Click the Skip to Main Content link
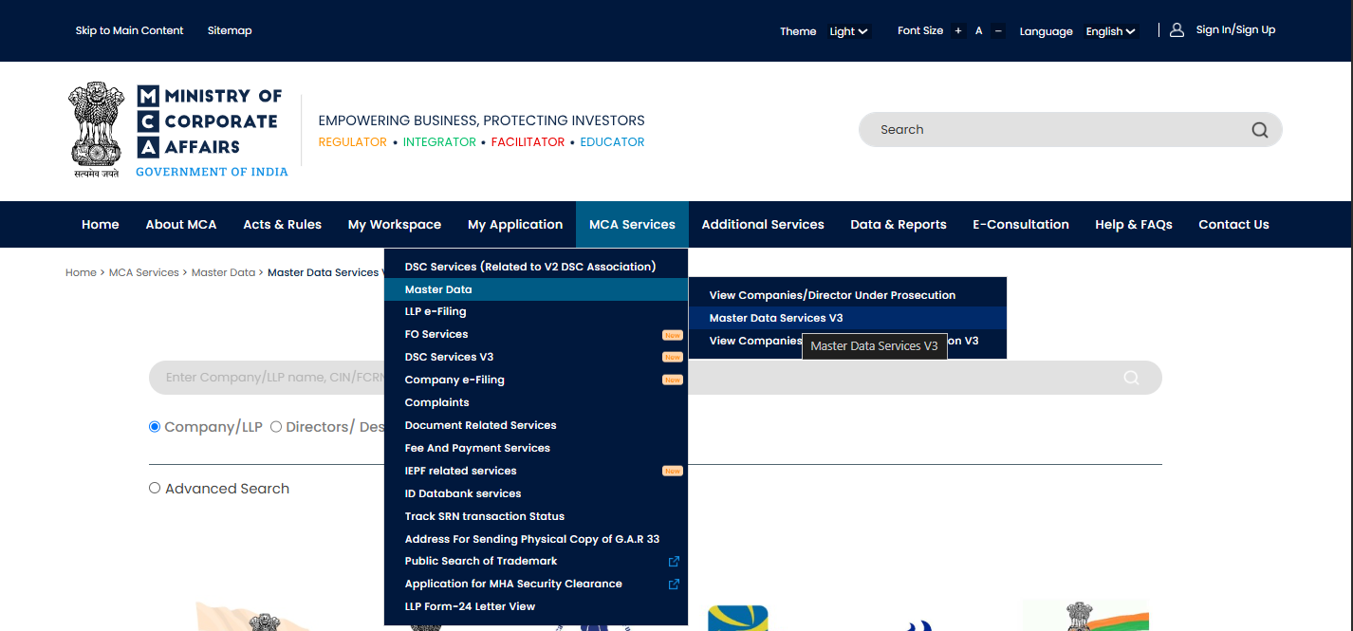 [129, 30]
